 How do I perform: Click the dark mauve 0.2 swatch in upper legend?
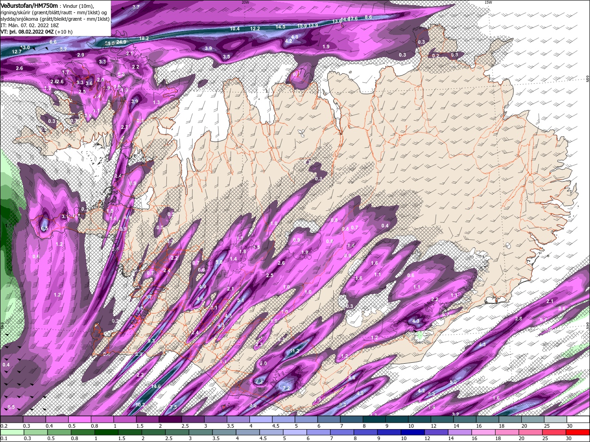pyautogui.click(x=12, y=420)
